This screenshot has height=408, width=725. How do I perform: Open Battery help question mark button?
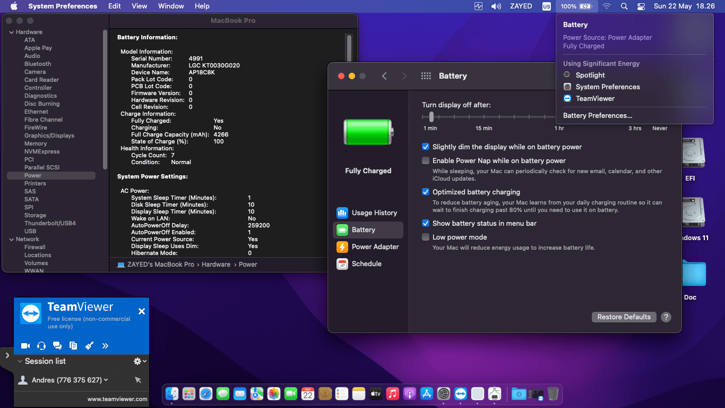666,317
